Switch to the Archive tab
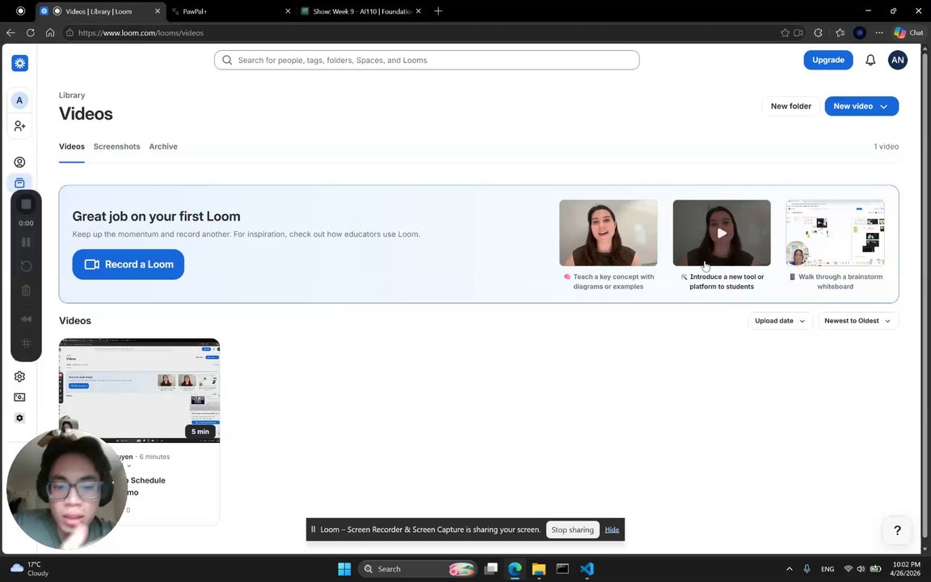This screenshot has width=931, height=582. [x=163, y=146]
